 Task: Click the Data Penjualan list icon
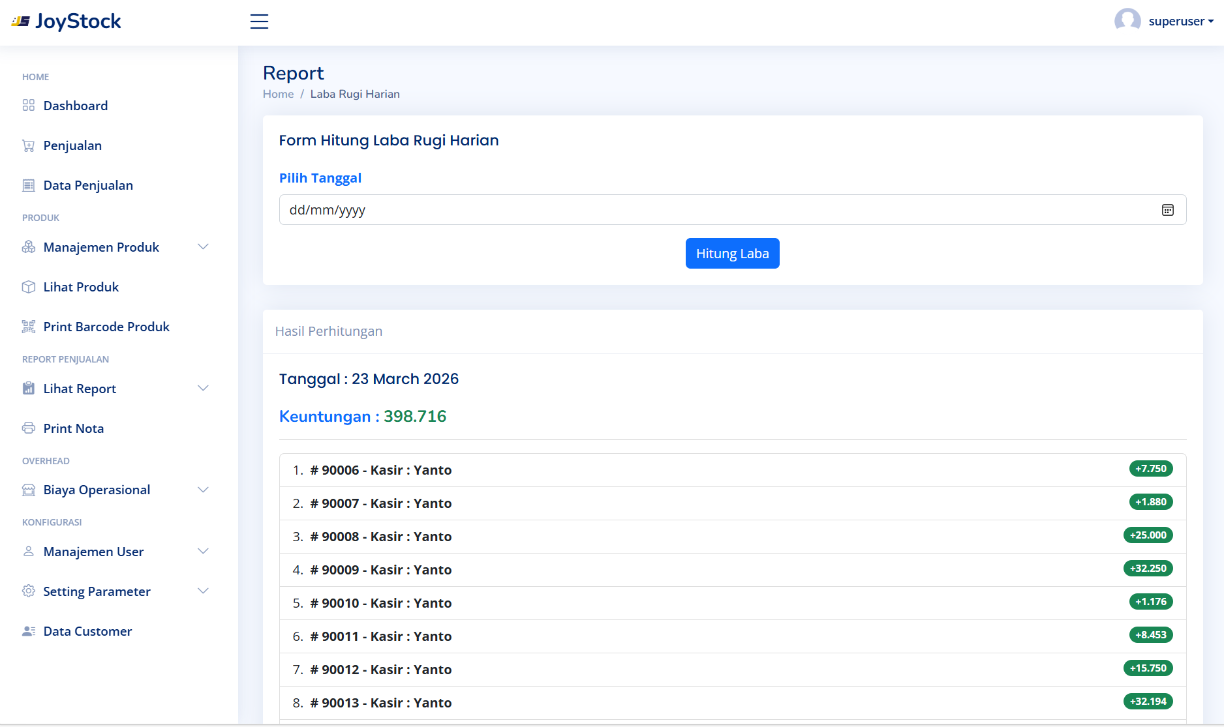tap(29, 185)
